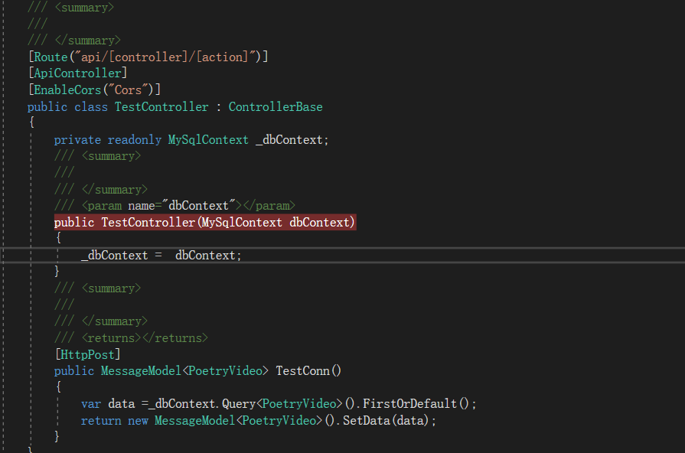Click the ApiController attribute

[78, 73]
